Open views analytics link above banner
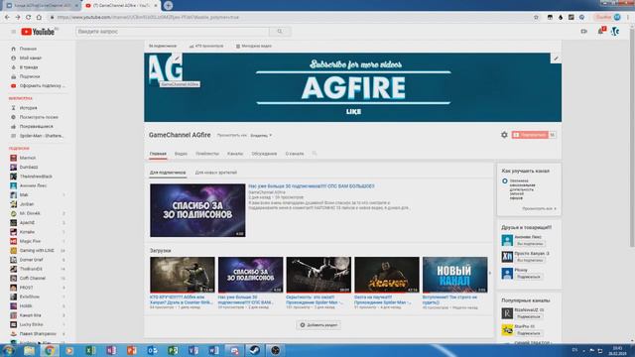This screenshot has width=635, height=357. click(x=206, y=47)
